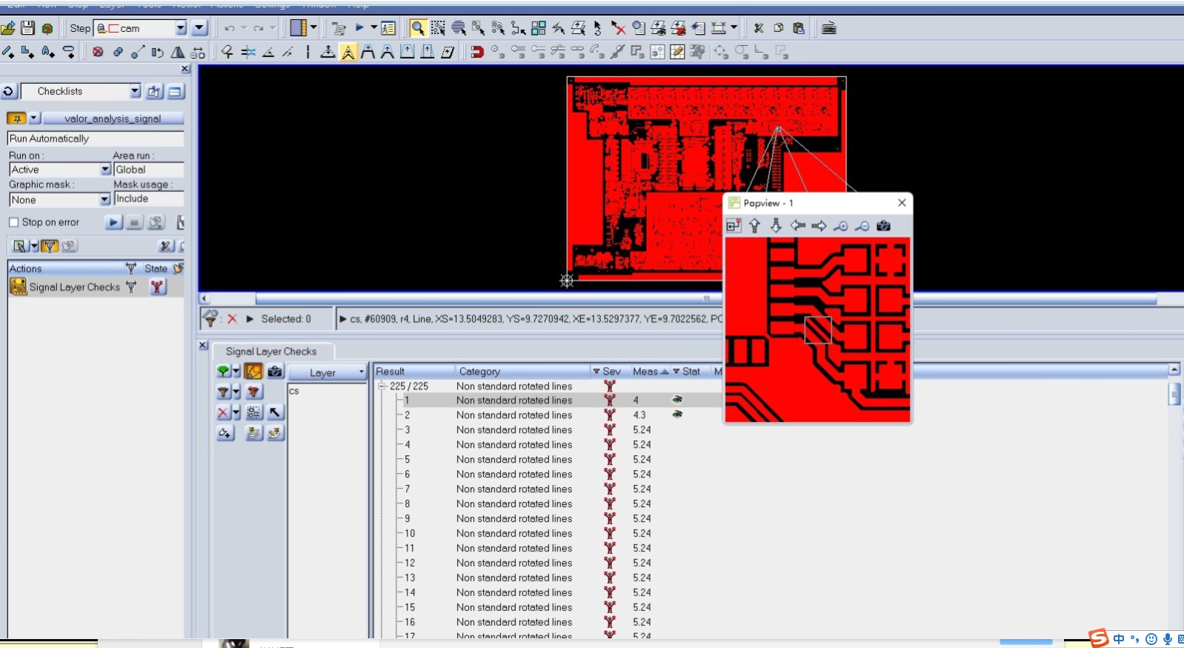Screen dimensions: 1184x648
Task: Open the layer display mode dropdown arrow
Action: [313, 28]
